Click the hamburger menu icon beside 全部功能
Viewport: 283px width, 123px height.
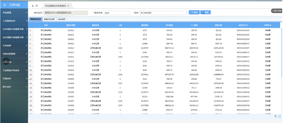point(5,5)
